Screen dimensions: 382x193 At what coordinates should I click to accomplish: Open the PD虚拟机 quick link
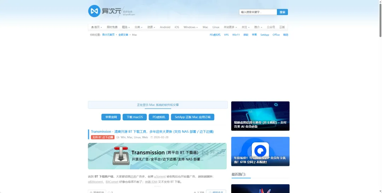[215, 35]
